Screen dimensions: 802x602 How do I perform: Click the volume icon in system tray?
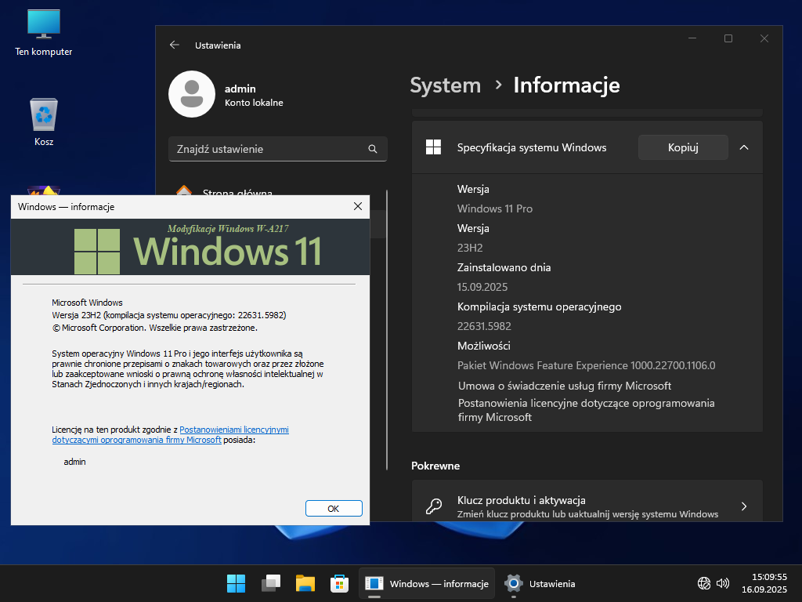pyautogui.click(x=723, y=583)
